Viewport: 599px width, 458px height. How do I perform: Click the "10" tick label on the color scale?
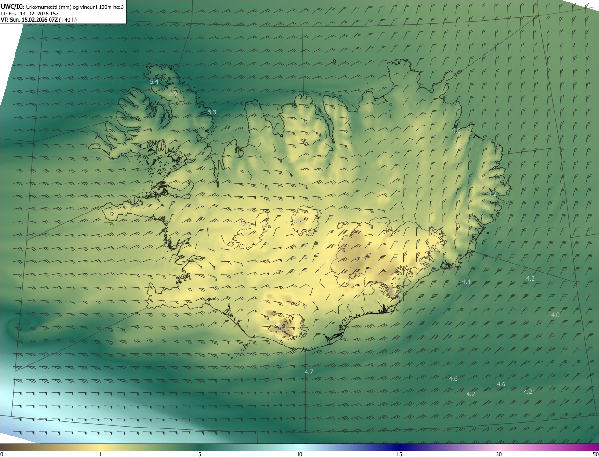click(x=299, y=455)
